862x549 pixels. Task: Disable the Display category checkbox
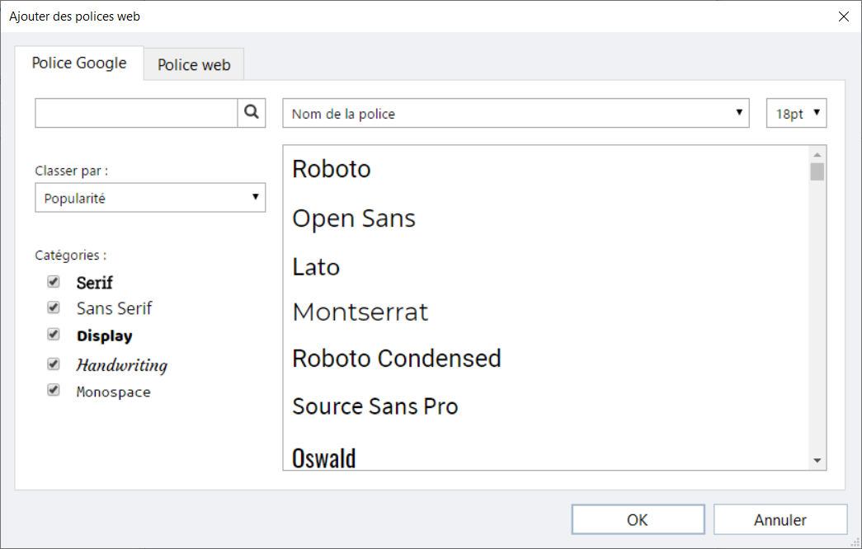54,335
